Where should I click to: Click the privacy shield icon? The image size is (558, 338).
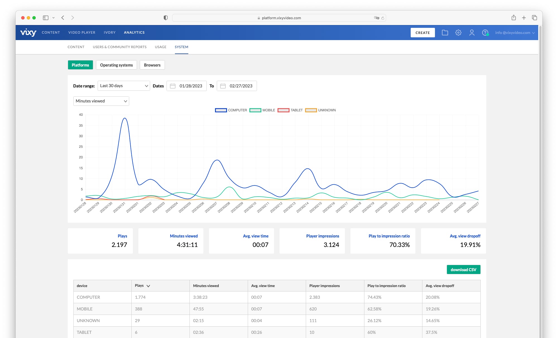[x=165, y=18]
